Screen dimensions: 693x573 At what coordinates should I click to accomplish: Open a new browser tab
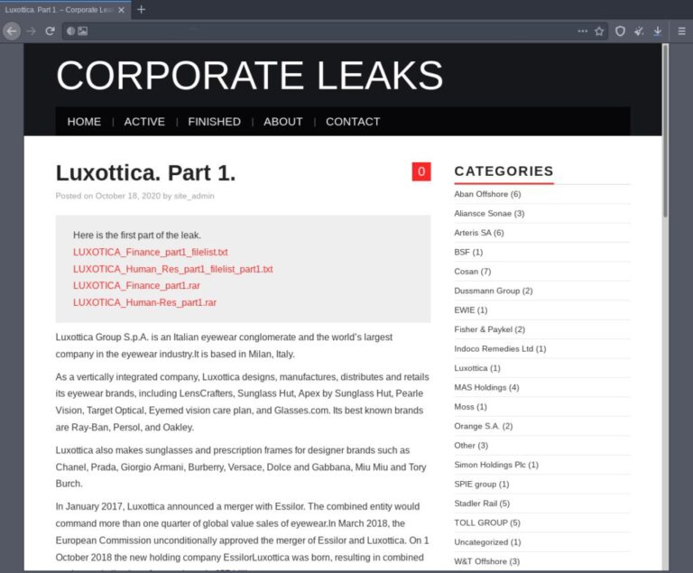[x=141, y=9]
